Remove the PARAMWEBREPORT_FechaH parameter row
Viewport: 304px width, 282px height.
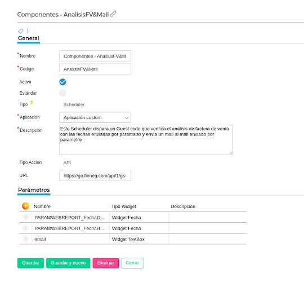click(25, 228)
